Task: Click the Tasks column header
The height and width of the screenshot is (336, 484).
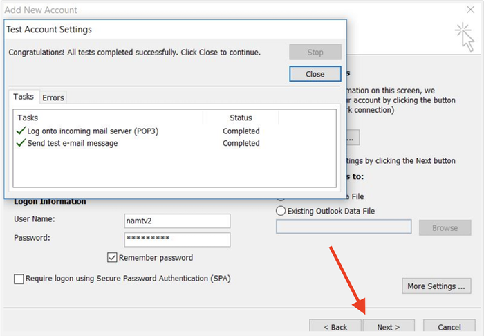Action: [108, 118]
